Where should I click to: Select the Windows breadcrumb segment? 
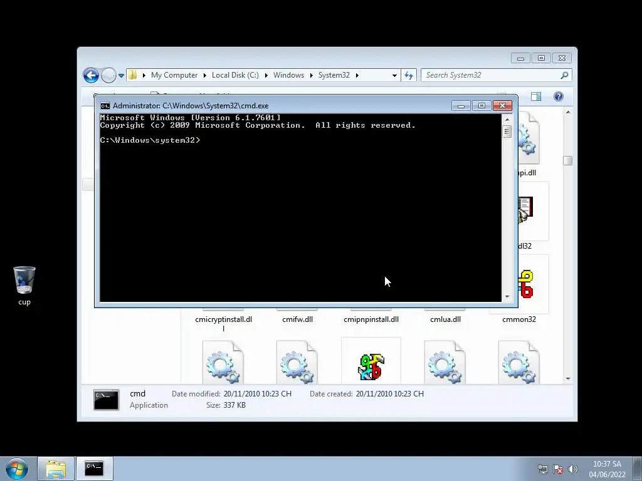[288, 75]
